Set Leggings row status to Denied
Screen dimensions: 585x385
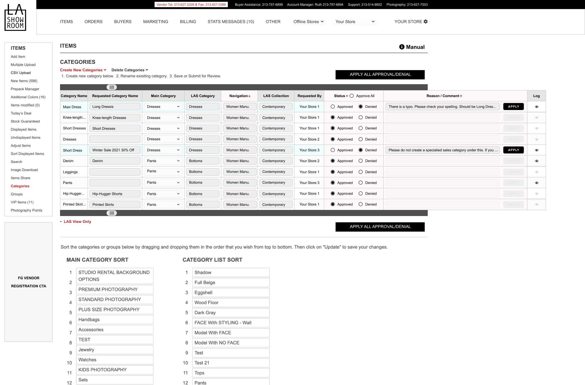[x=360, y=172]
